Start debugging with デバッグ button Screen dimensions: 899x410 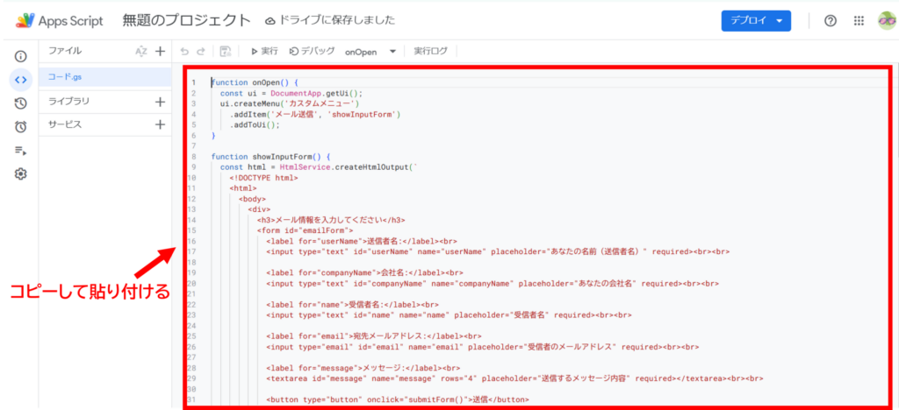(x=312, y=52)
